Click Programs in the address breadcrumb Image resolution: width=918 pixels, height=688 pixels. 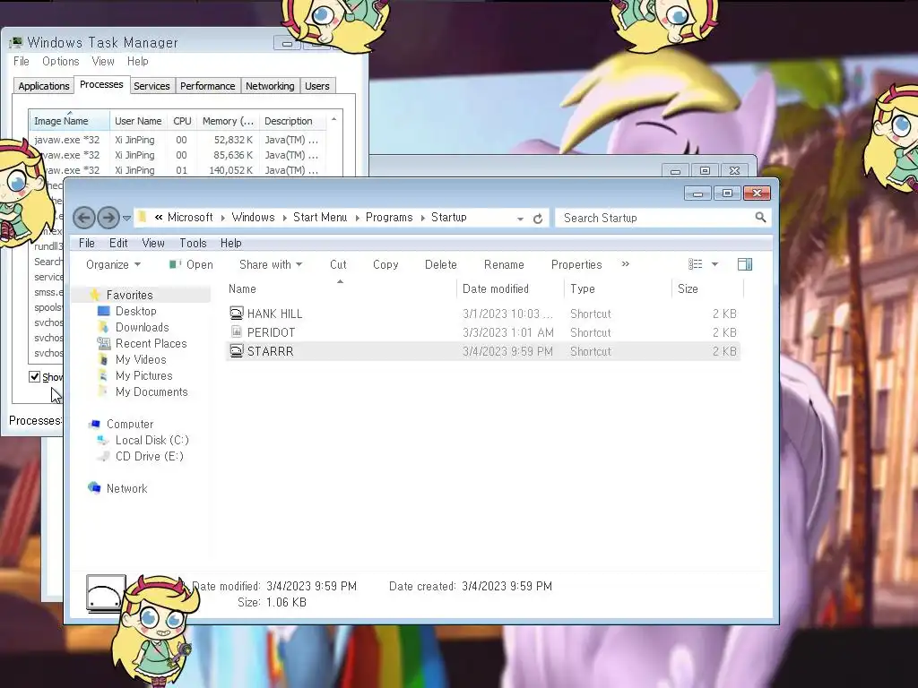pos(389,217)
